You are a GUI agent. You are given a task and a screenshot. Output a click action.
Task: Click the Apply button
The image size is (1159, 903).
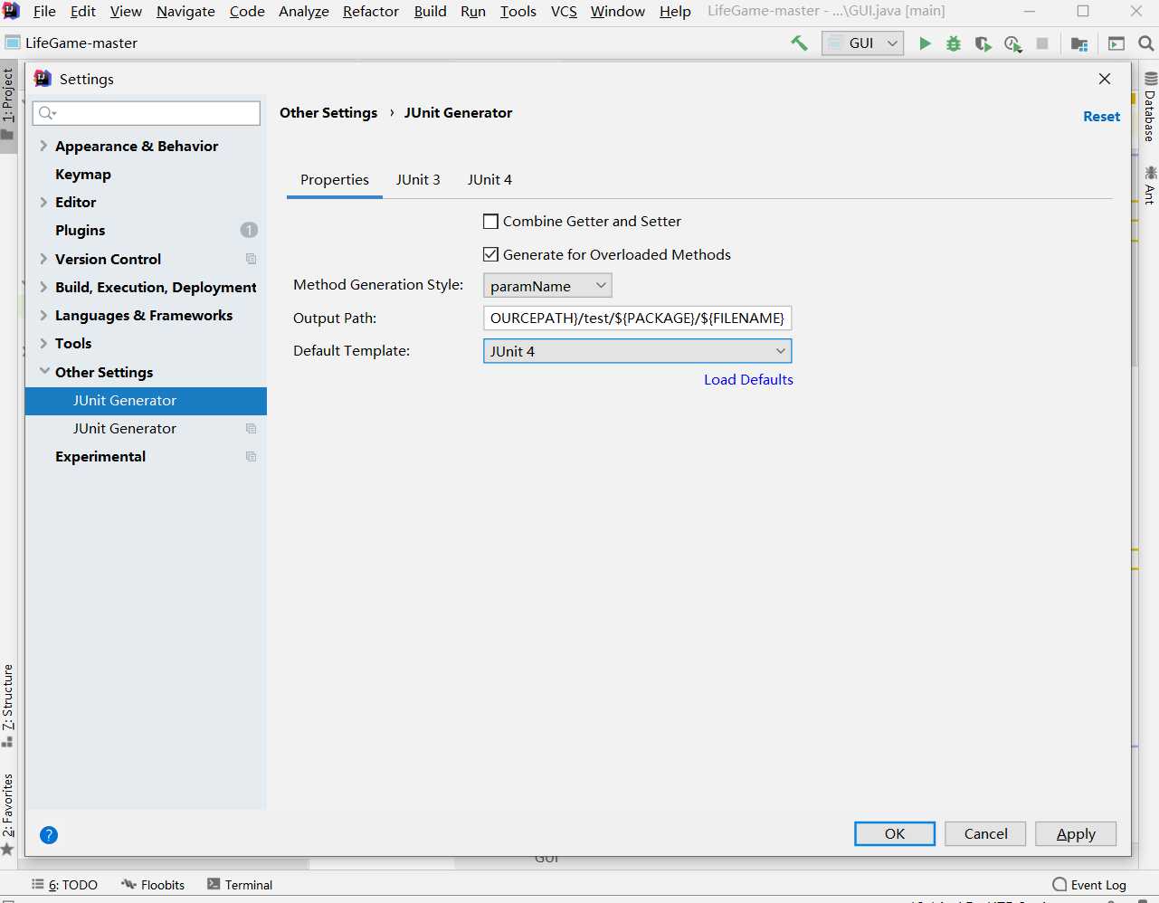(x=1076, y=833)
